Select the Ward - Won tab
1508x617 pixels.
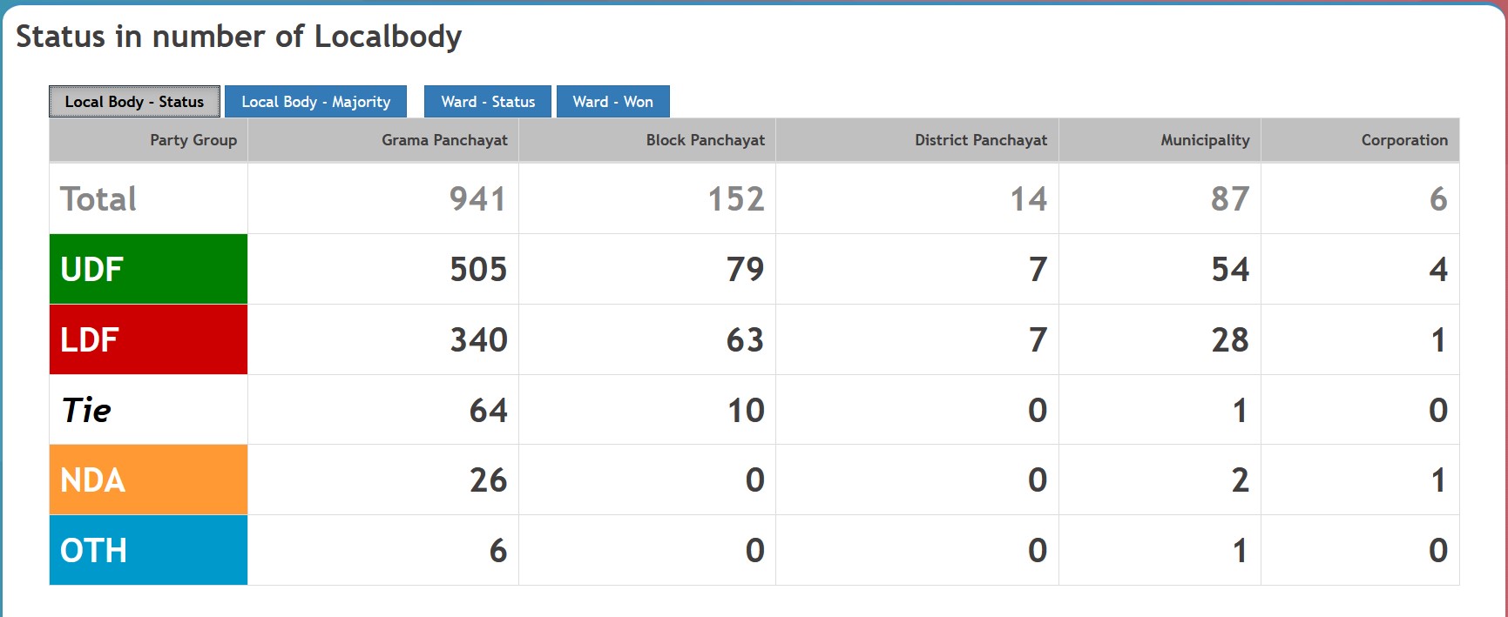pos(612,102)
